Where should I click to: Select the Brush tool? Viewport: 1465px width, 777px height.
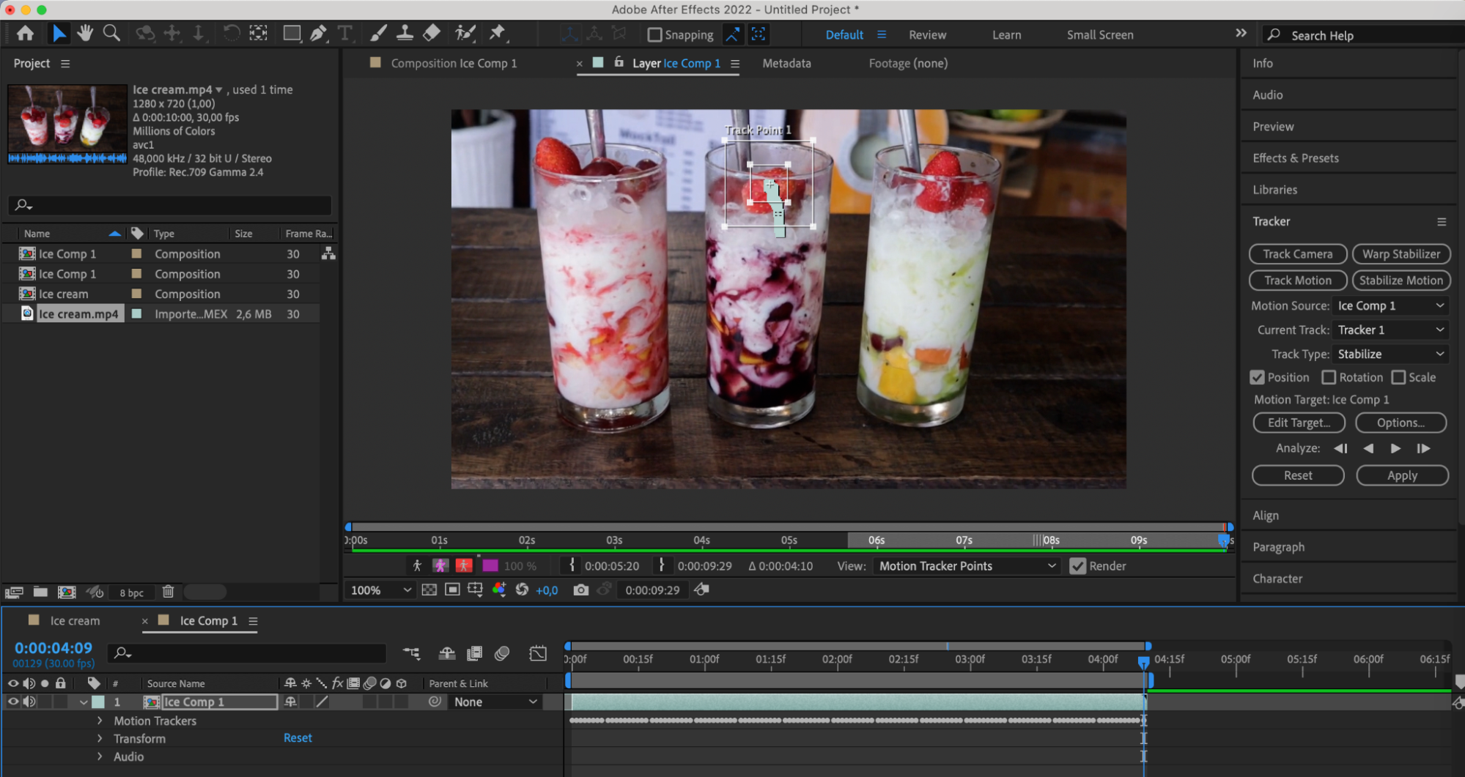[378, 33]
